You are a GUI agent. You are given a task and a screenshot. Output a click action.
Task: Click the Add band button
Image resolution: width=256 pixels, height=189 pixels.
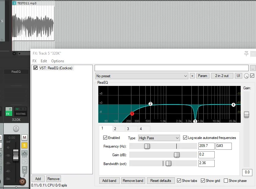point(109,181)
